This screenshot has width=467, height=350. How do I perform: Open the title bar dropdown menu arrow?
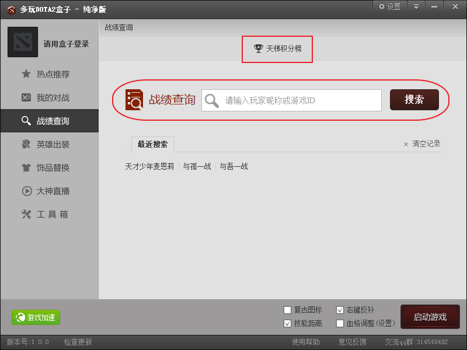click(x=416, y=6)
